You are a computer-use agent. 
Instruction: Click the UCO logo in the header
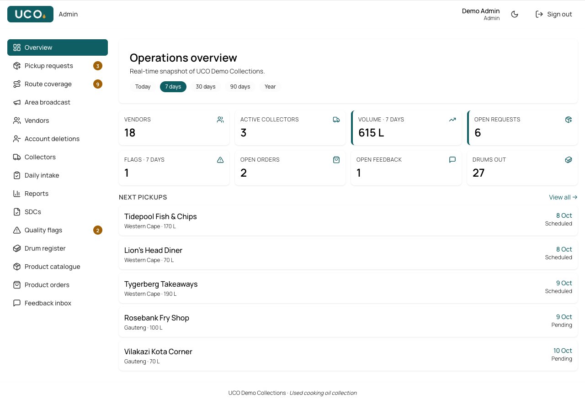(x=30, y=14)
